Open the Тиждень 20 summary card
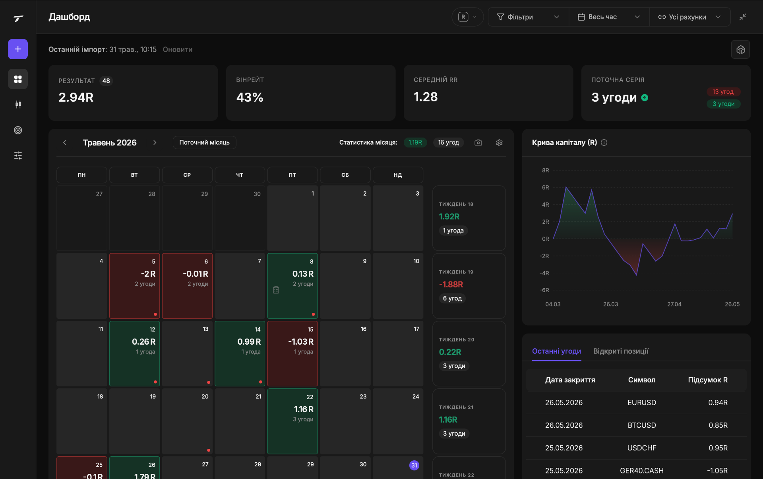The image size is (763, 479). [x=469, y=353]
